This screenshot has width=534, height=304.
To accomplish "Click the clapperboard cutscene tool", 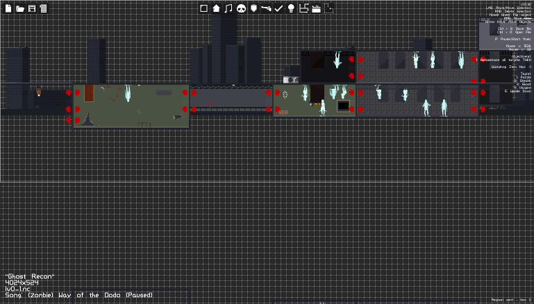I will click(317, 8).
